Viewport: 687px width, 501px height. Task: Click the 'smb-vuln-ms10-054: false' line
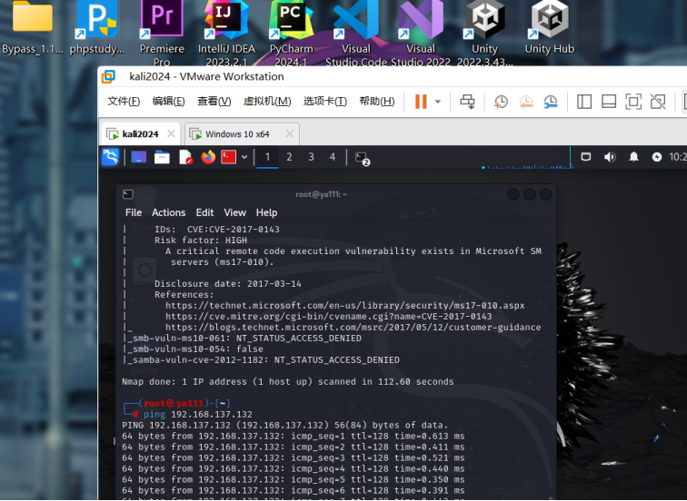[x=193, y=349]
